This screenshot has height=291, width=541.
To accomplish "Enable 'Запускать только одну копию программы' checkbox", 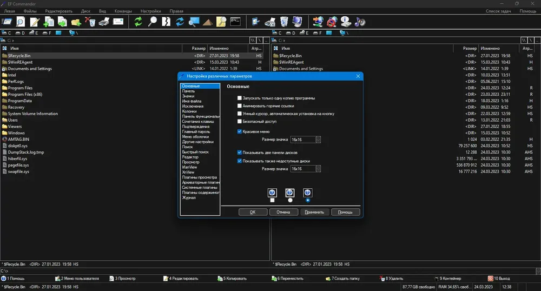I will [240, 98].
